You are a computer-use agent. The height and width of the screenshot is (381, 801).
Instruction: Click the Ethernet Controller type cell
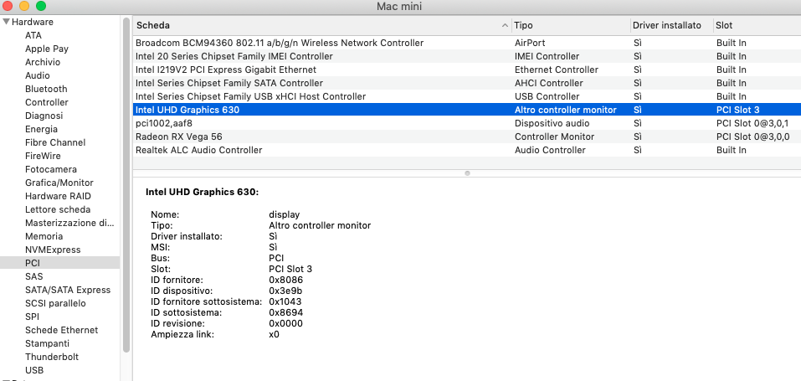[x=557, y=70]
